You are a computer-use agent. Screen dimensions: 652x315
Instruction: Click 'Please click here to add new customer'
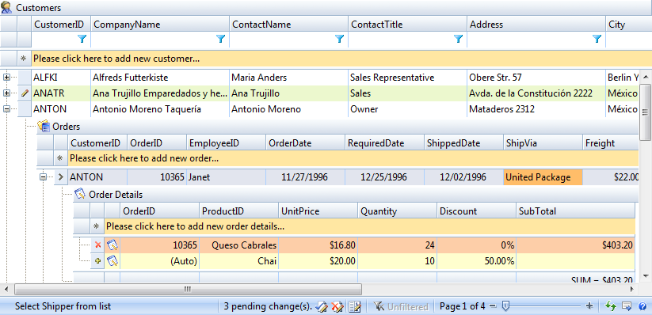[x=341, y=59]
